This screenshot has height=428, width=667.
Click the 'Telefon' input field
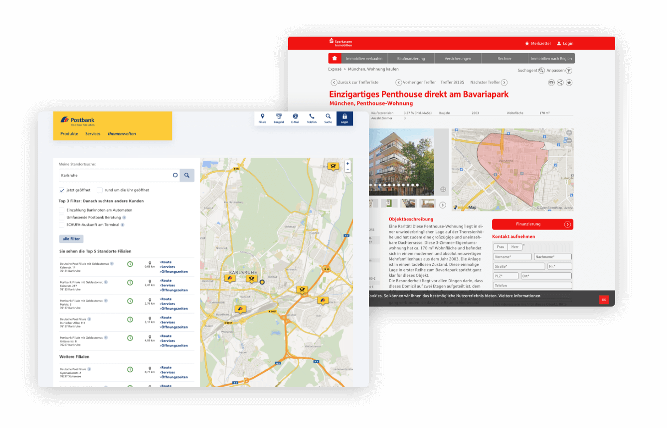click(532, 286)
